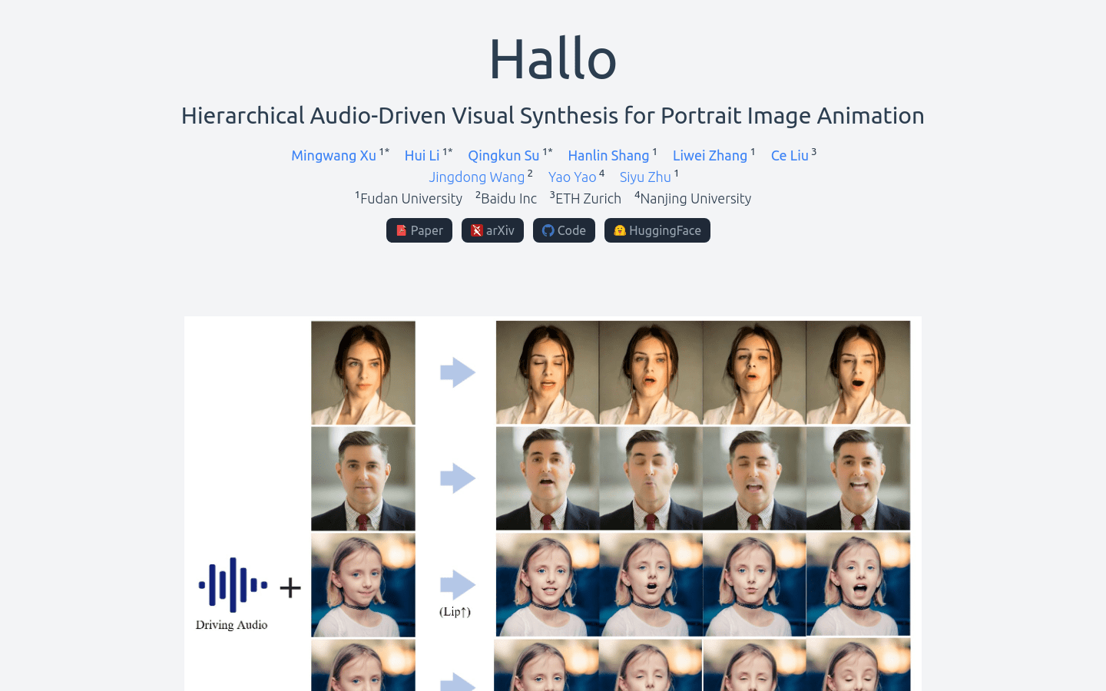Open author link Mingwang Xu
The width and height of the screenshot is (1106, 691).
pyautogui.click(x=333, y=155)
